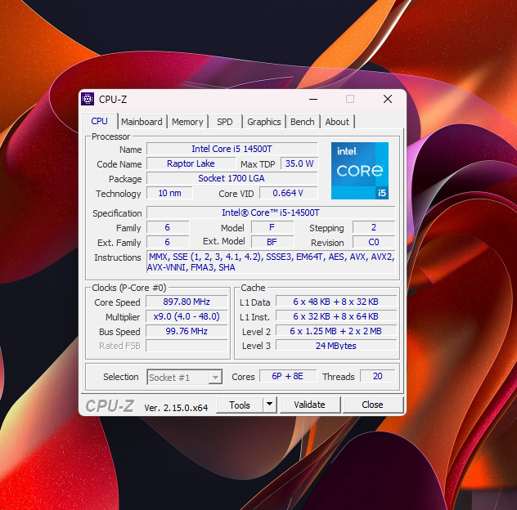Screen dimensions: 517x510
Task: Open the SPD tab
Action: (x=225, y=122)
